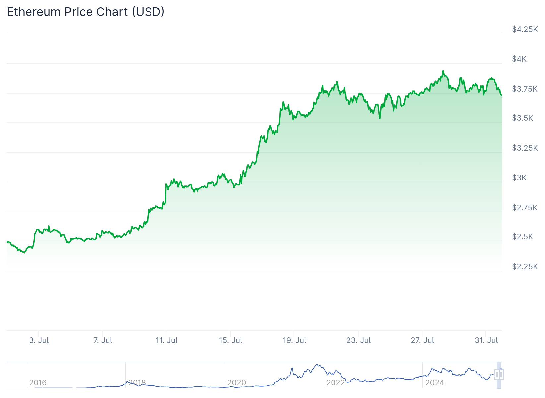Click the $2.25K price axis label
545x398 pixels.
pyautogui.click(x=525, y=267)
